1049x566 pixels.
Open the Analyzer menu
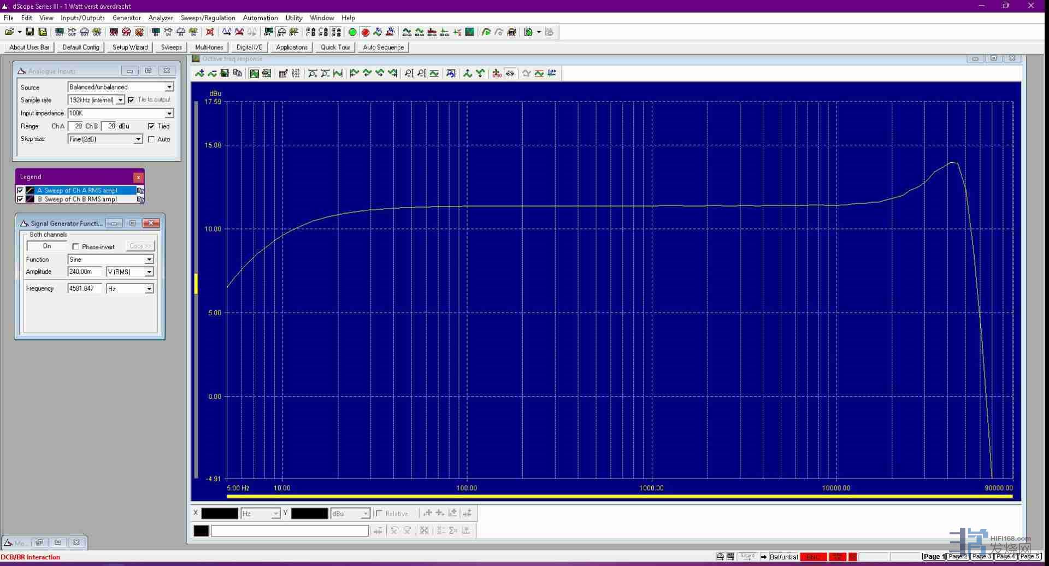tap(161, 18)
